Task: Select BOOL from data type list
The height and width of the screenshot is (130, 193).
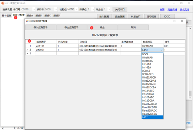Action: coord(152,54)
